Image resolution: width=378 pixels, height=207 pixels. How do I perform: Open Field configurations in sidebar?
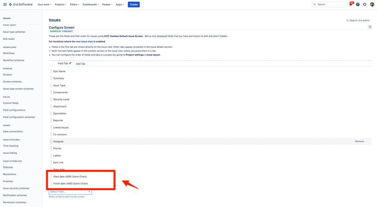[14, 110]
